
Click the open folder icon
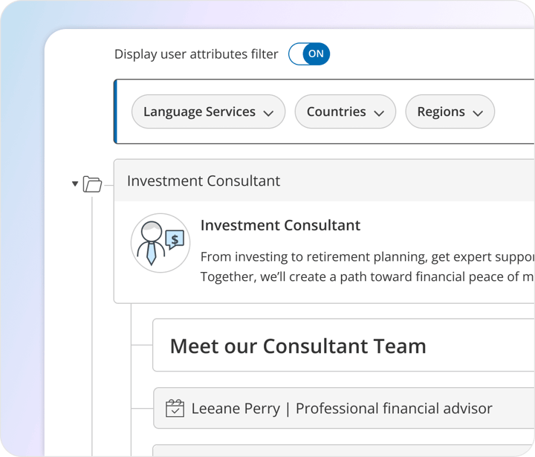pos(92,184)
